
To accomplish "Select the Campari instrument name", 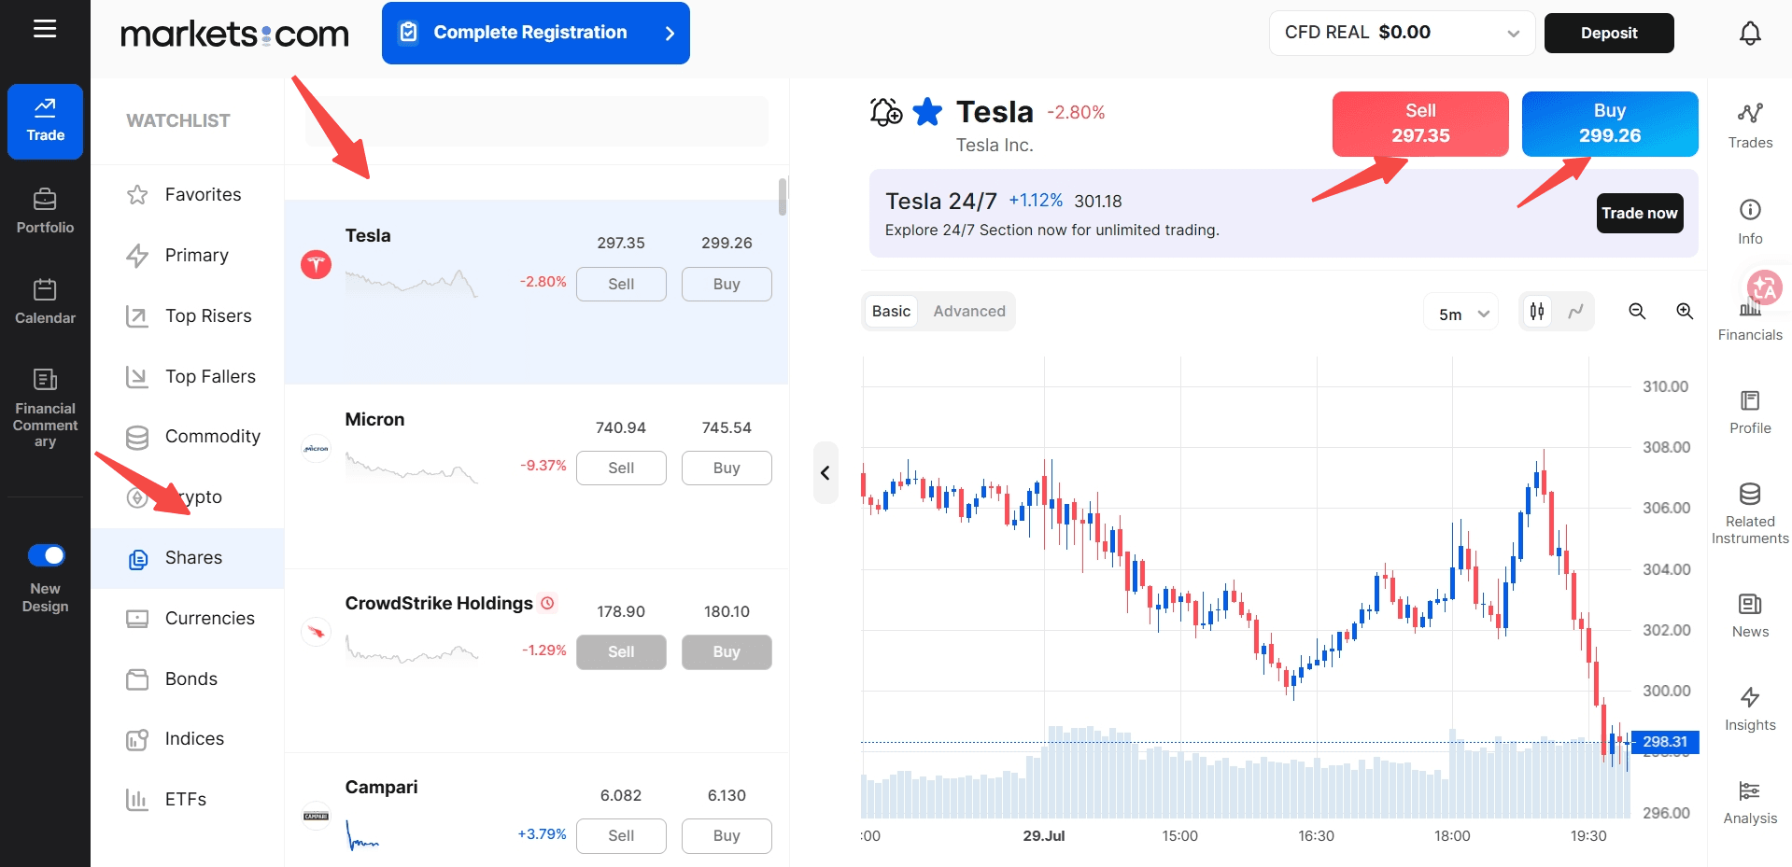I will tap(381, 787).
